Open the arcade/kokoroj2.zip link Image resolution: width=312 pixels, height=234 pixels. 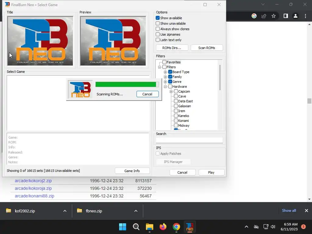(x=33, y=181)
